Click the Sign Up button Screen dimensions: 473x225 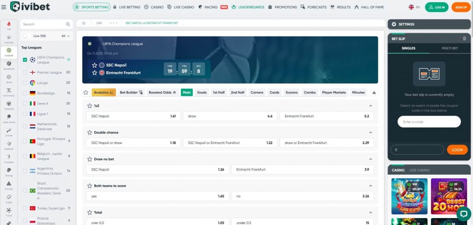click(461, 7)
